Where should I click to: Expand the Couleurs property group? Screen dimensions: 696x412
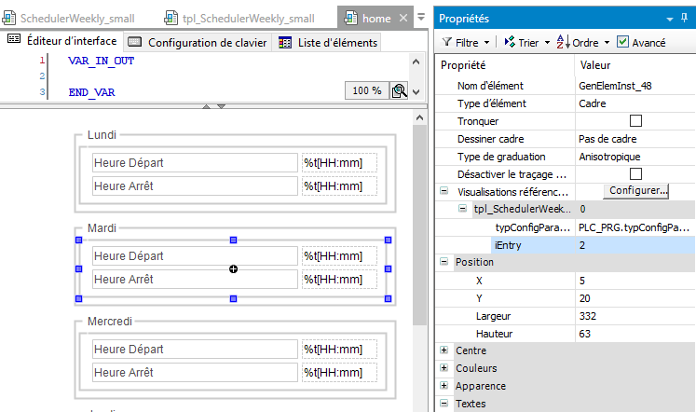[444, 368]
